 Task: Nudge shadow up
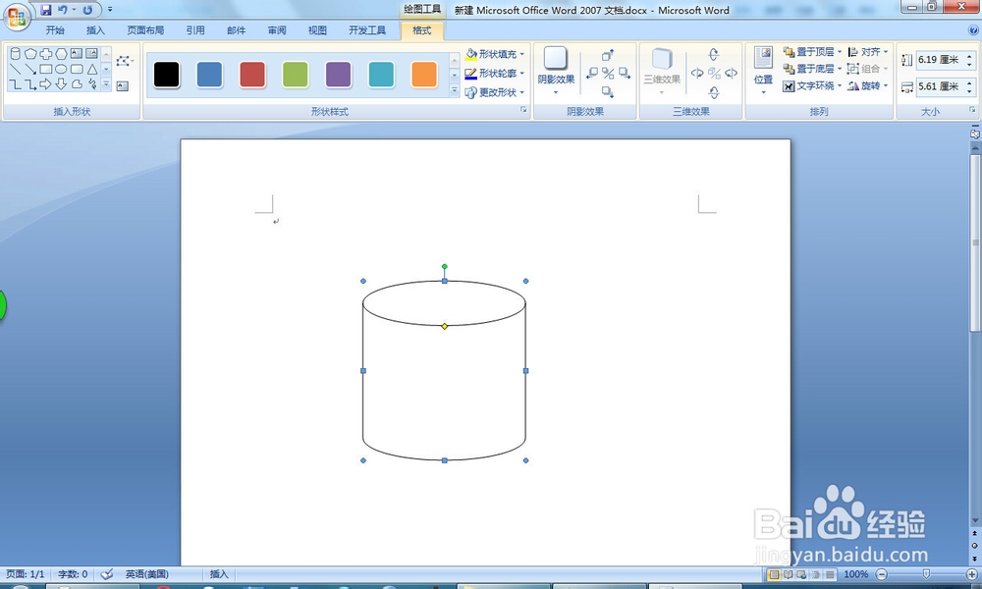608,56
